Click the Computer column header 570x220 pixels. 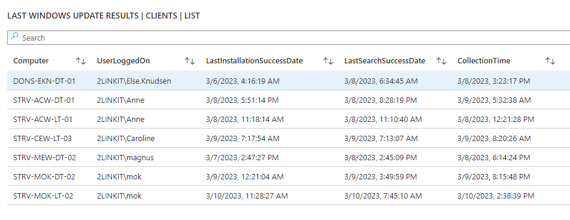pos(31,61)
